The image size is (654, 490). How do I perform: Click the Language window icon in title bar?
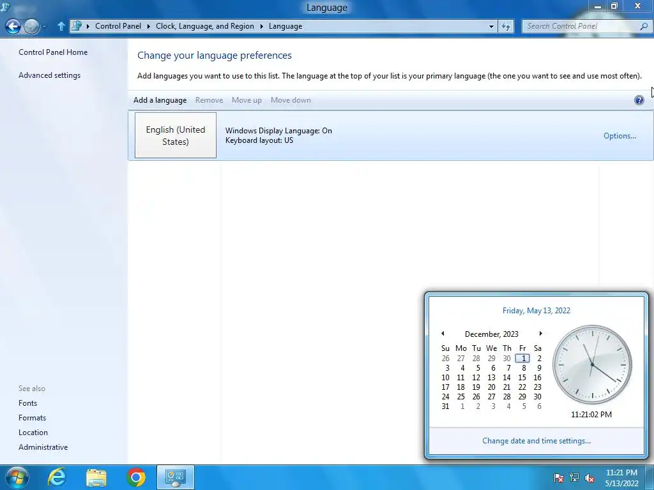pos(5,6)
